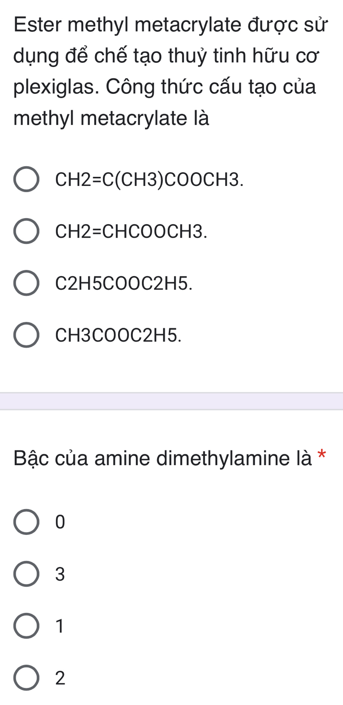This screenshot has height=705, width=343.
Task: Click the CH2=C(CH3)COOCH3 option label text
Action: [x=150, y=180]
